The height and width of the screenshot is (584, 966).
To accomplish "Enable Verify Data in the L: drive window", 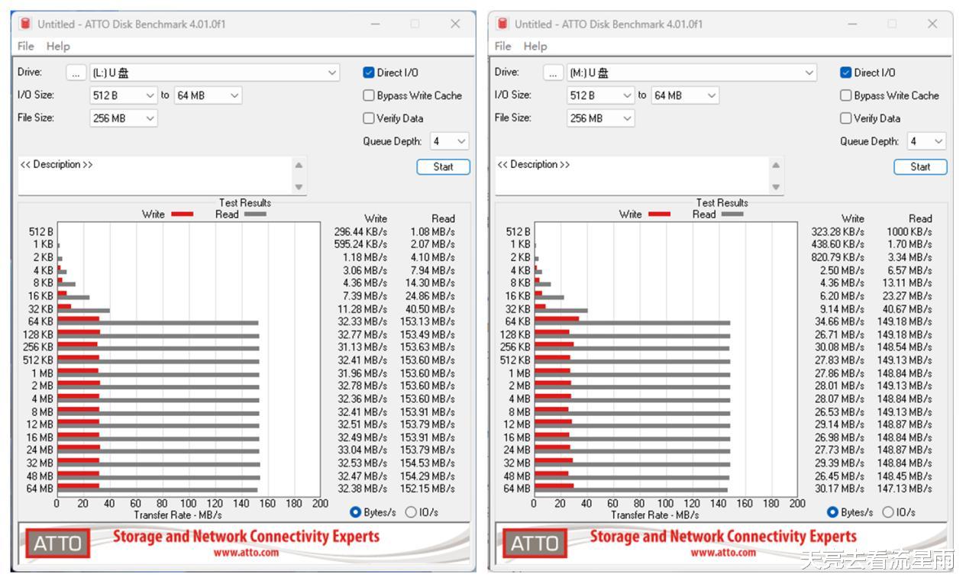I will pos(369,118).
